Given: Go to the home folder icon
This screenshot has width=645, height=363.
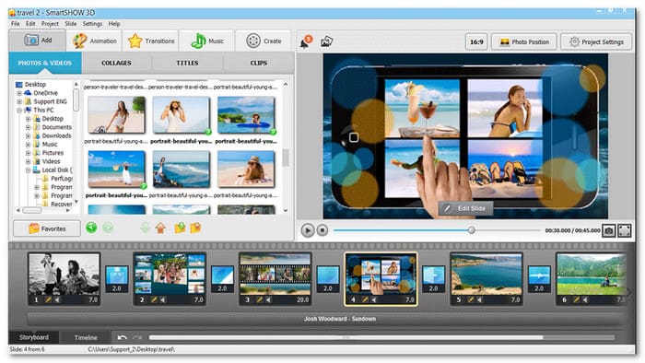Looking at the screenshot, I should click(161, 228).
